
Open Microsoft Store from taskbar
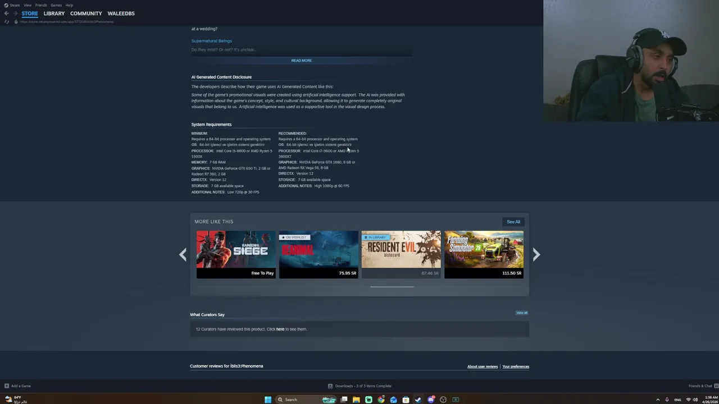pos(406,400)
